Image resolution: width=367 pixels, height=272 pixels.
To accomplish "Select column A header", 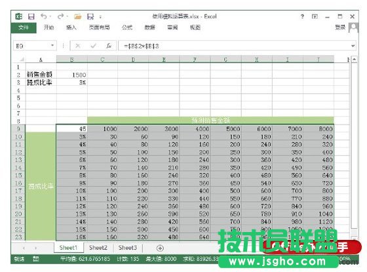I will coord(41,60).
